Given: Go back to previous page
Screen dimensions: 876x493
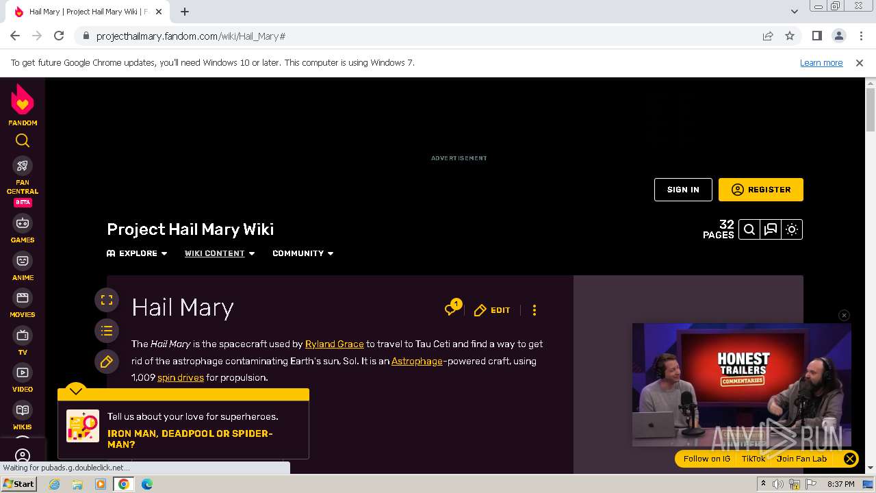Looking at the screenshot, I should click(x=15, y=36).
